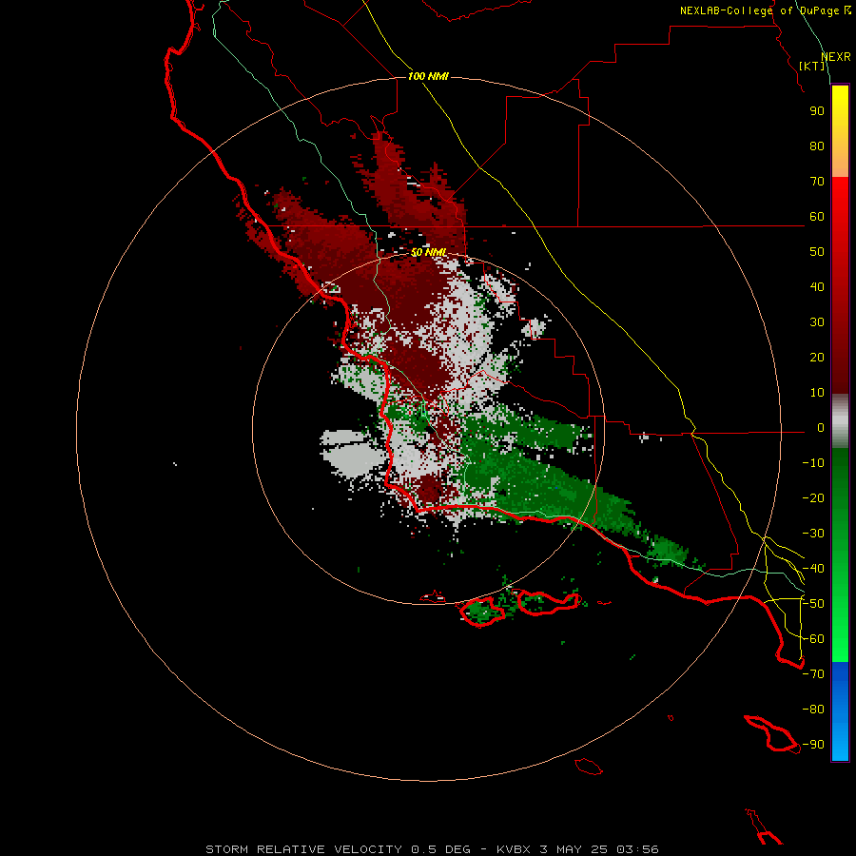The height and width of the screenshot is (856, 856).
Task: Click the yellow top segment of the color bar
Action: (x=840, y=131)
